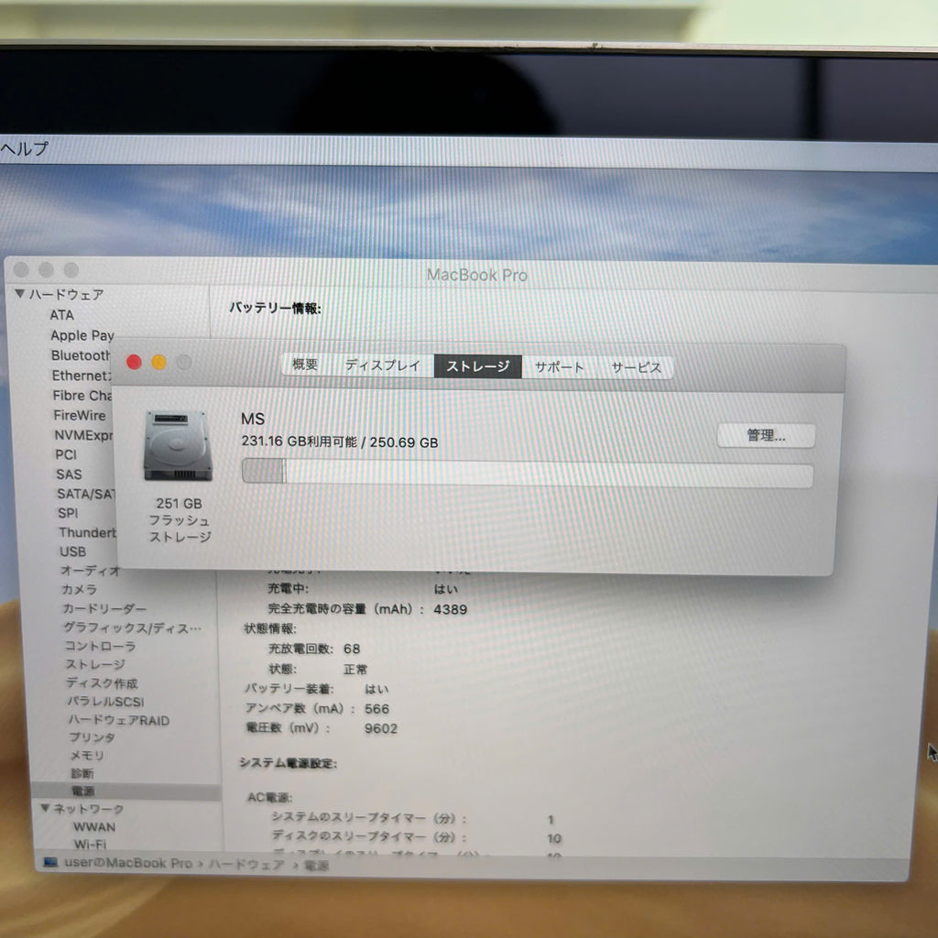Select FireWire in the sidebar

tap(79, 415)
